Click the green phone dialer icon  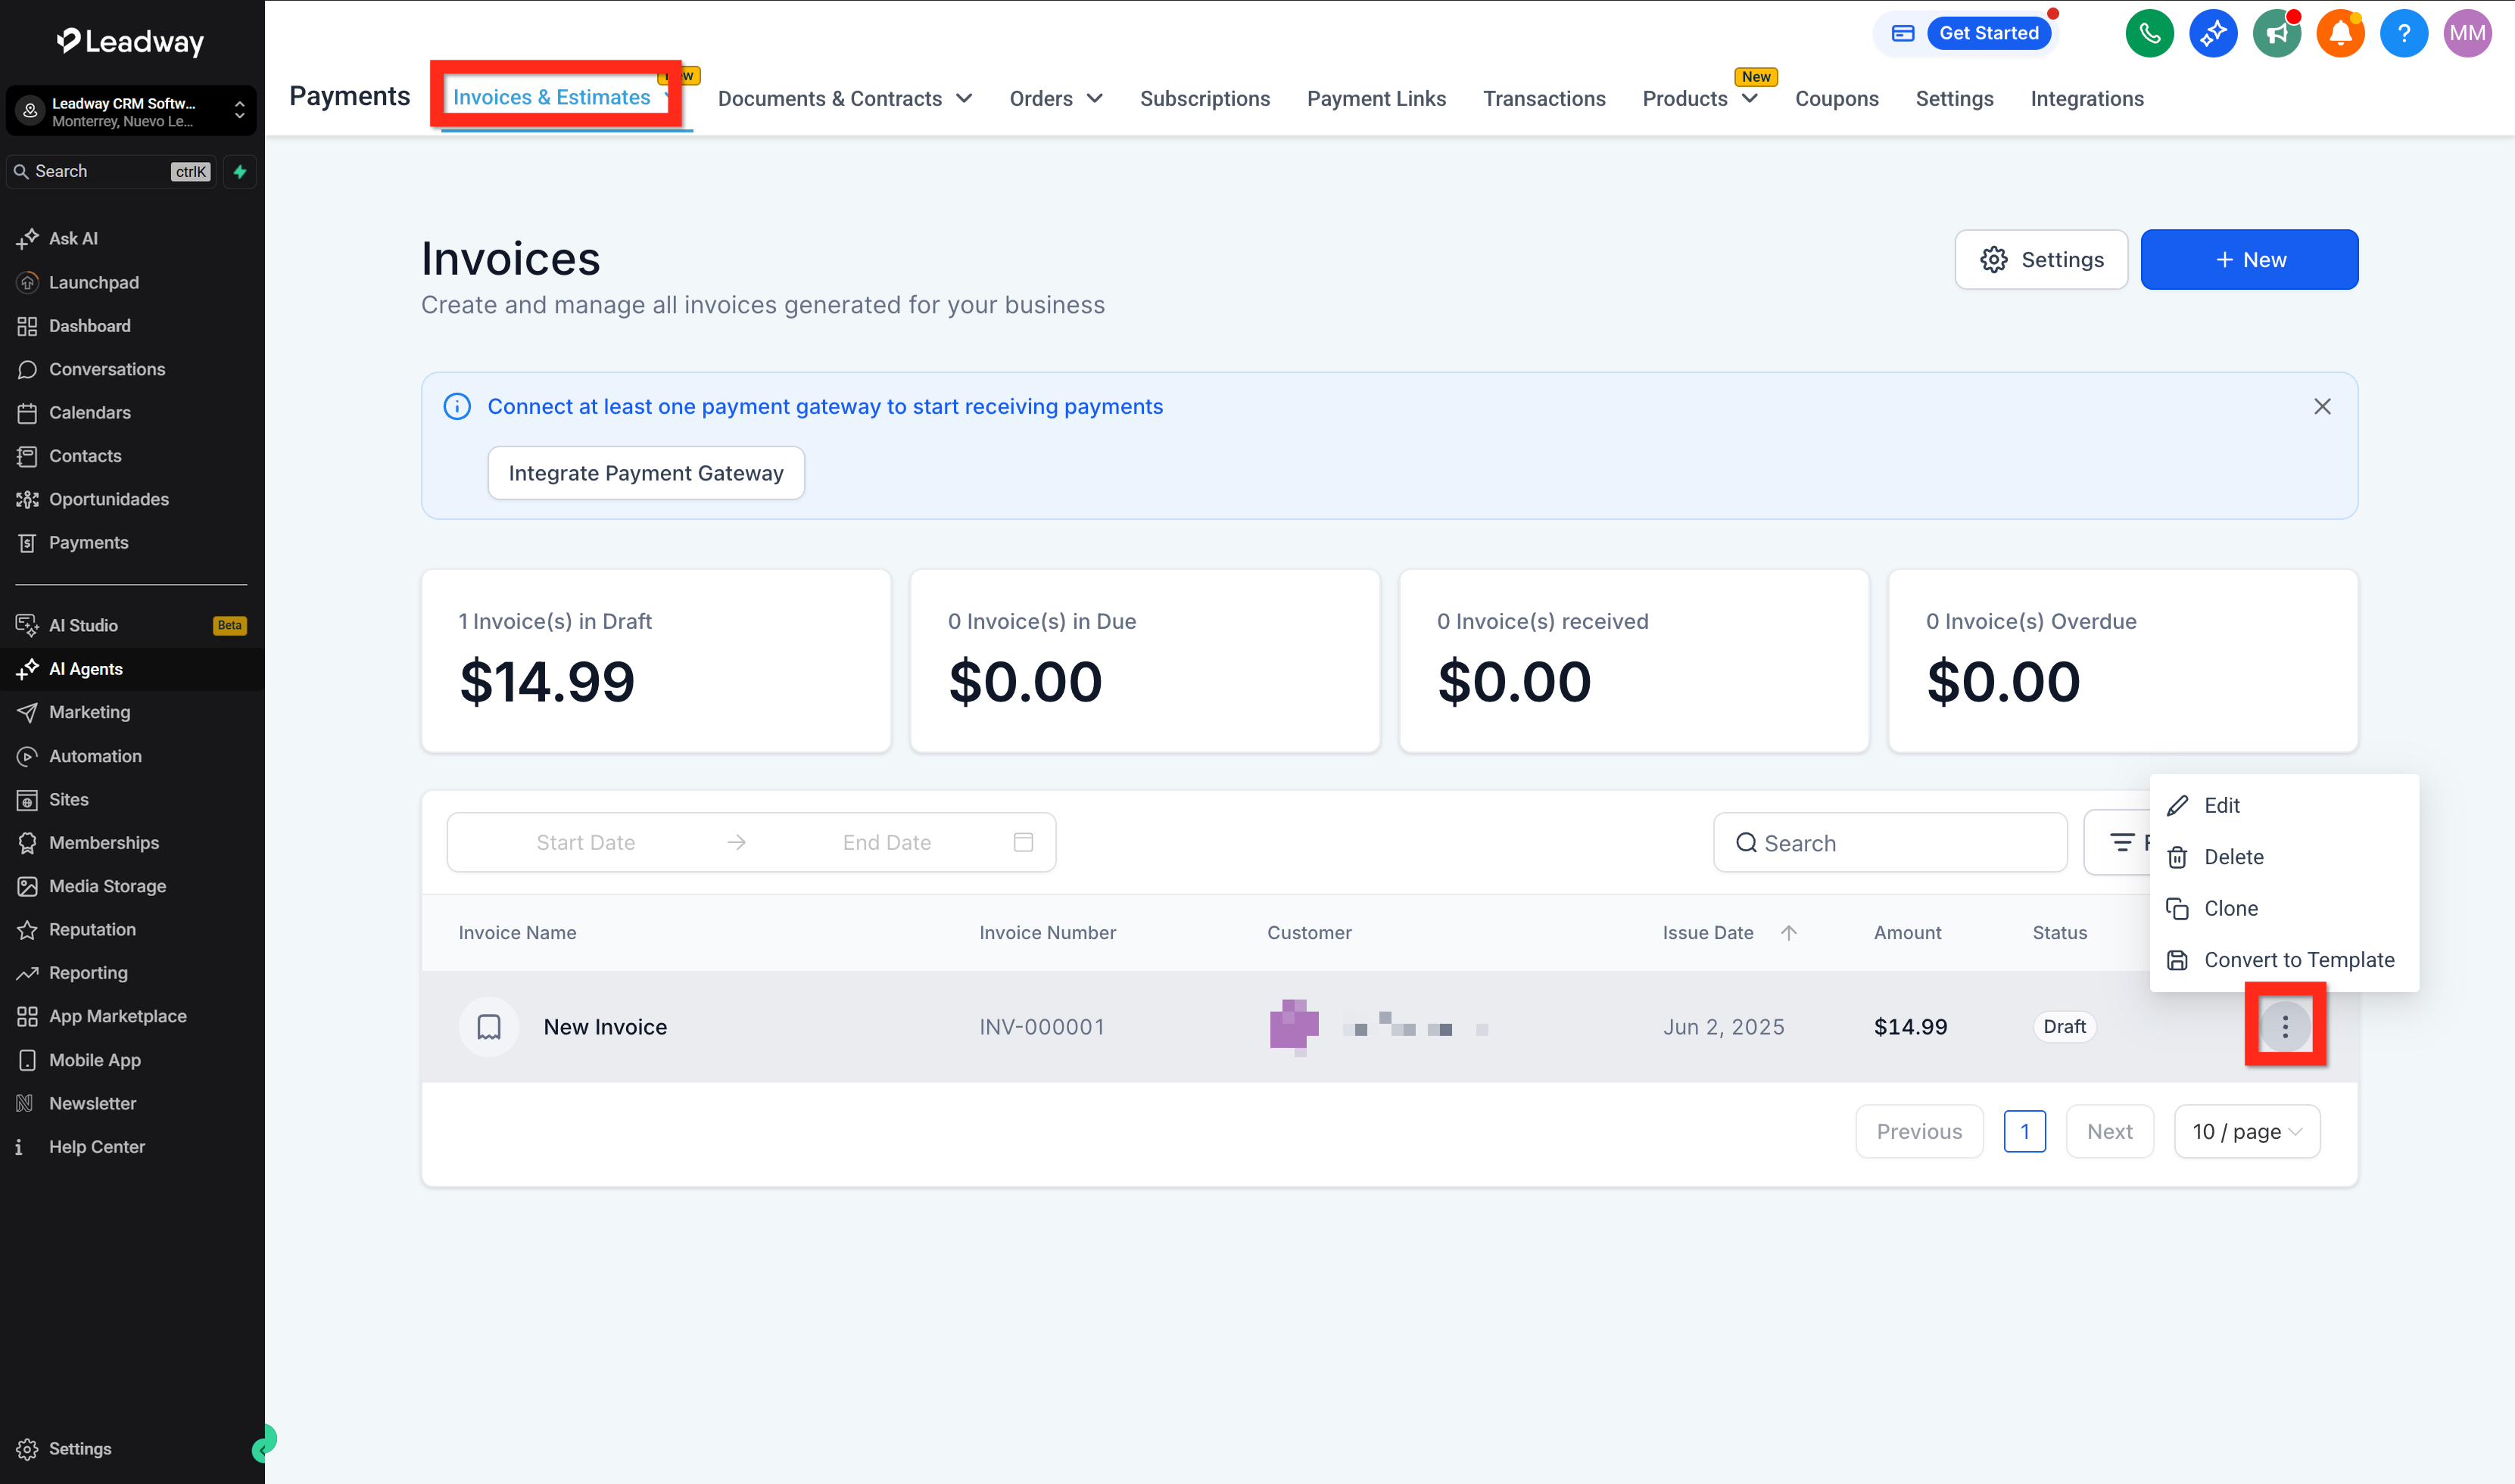pyautogui.click(x=2149, y=33)
